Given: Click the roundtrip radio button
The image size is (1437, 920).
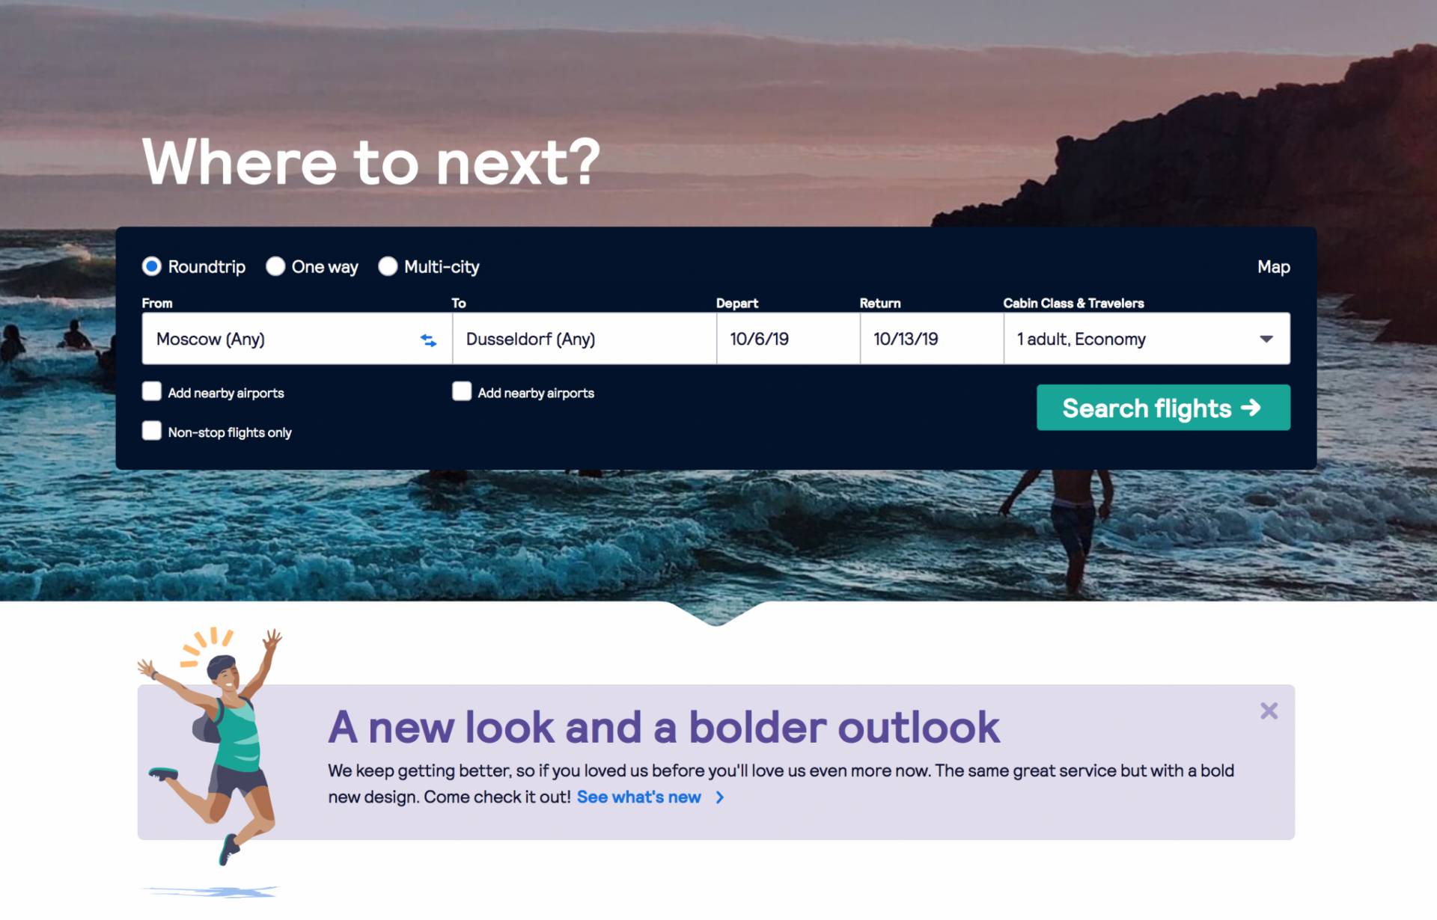Looking at the screenshot, I should point(154,266).
